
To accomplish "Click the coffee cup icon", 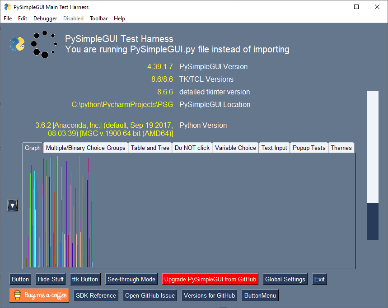I will point(17,295).
